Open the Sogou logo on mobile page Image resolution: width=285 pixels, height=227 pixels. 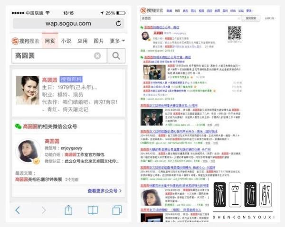(x=26, y=41)
